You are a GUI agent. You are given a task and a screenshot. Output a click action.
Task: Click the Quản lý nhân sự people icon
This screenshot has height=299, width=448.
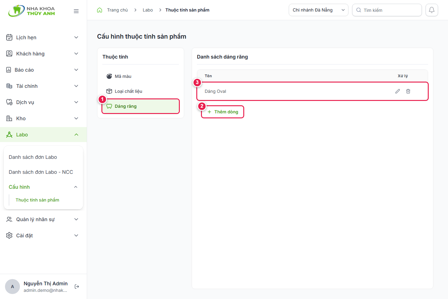pos(9,219)
